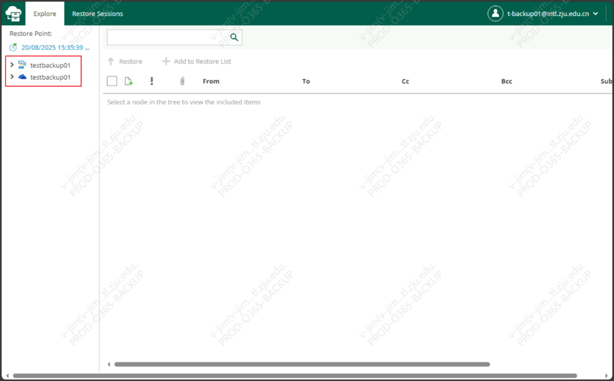Select the OneDrive cloud icon for testbackup01

click(22, 77)
